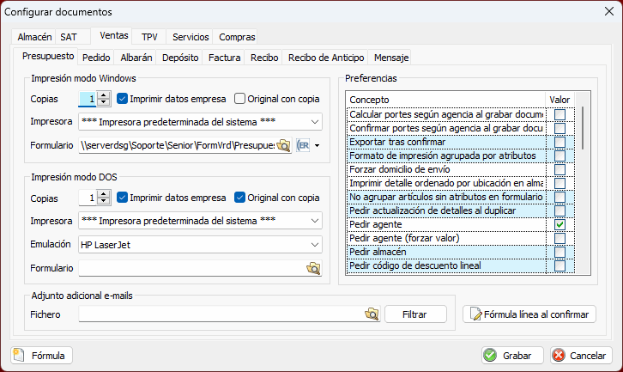Open Fórmula línea al confirmar
Image resolution: width=623 pixels, height=372 pixels.
(x=529, y=314)
